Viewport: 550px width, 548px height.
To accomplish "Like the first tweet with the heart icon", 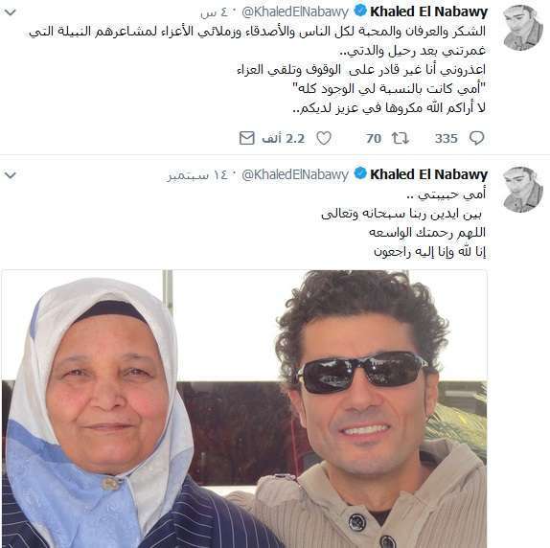I will (324, 138).
